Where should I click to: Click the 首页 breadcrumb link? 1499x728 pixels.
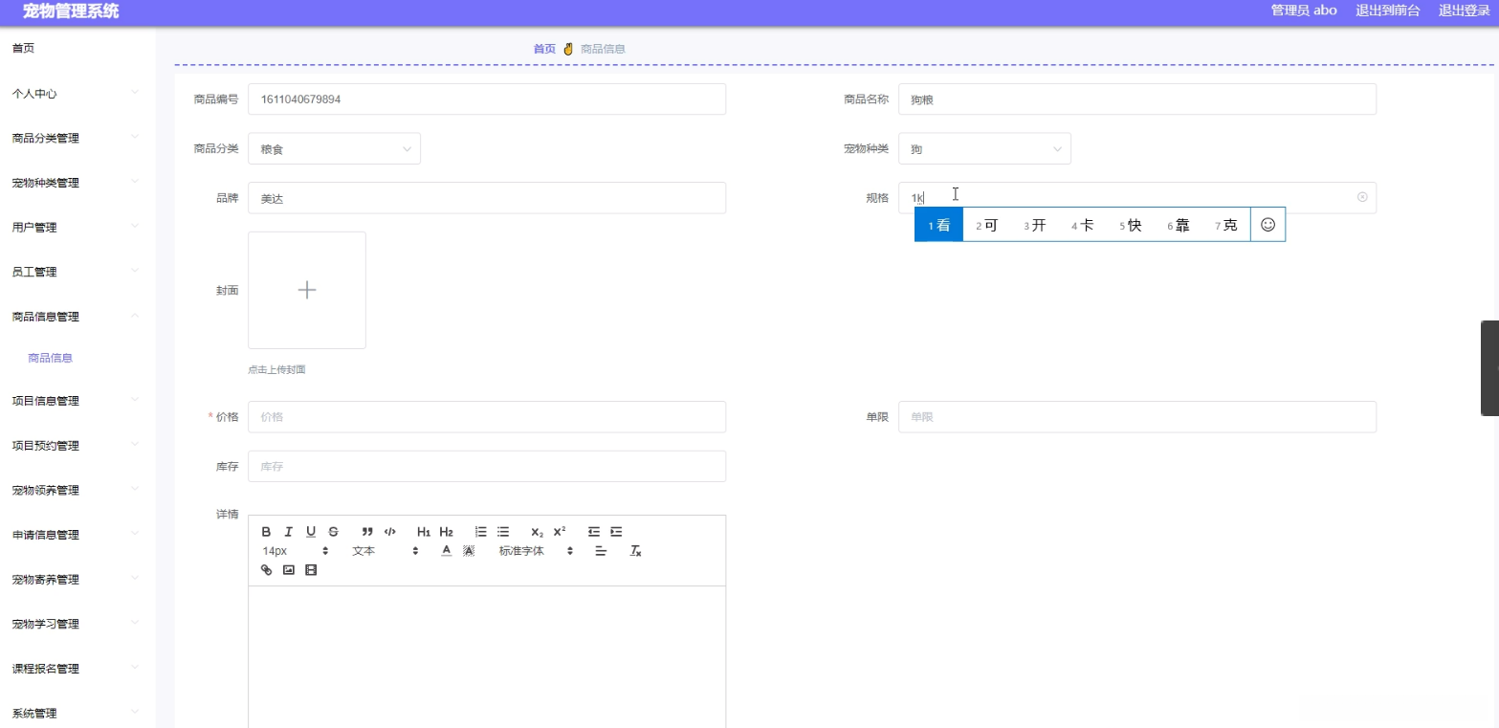[544, 49]
